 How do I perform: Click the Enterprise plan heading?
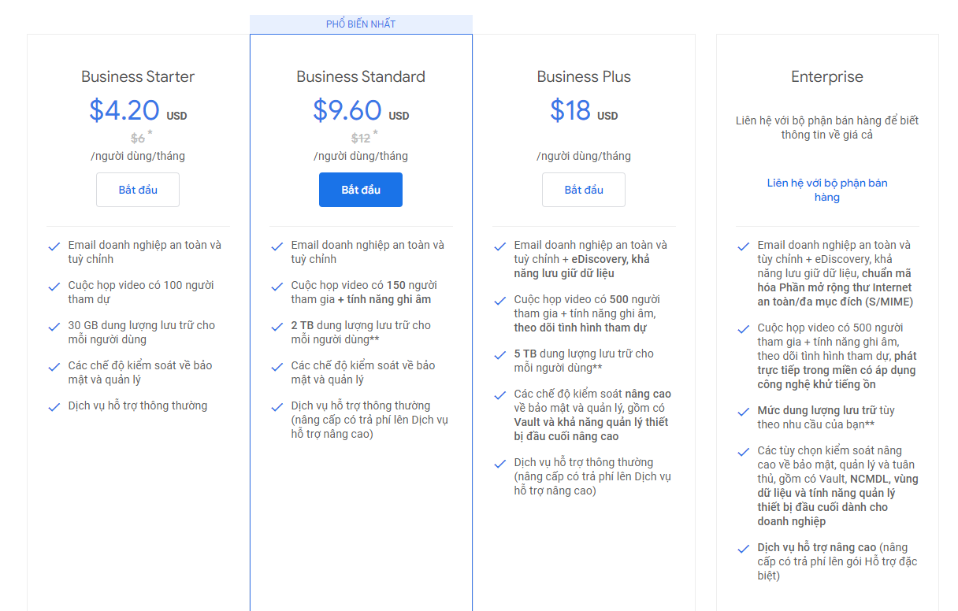click(827, 76)
